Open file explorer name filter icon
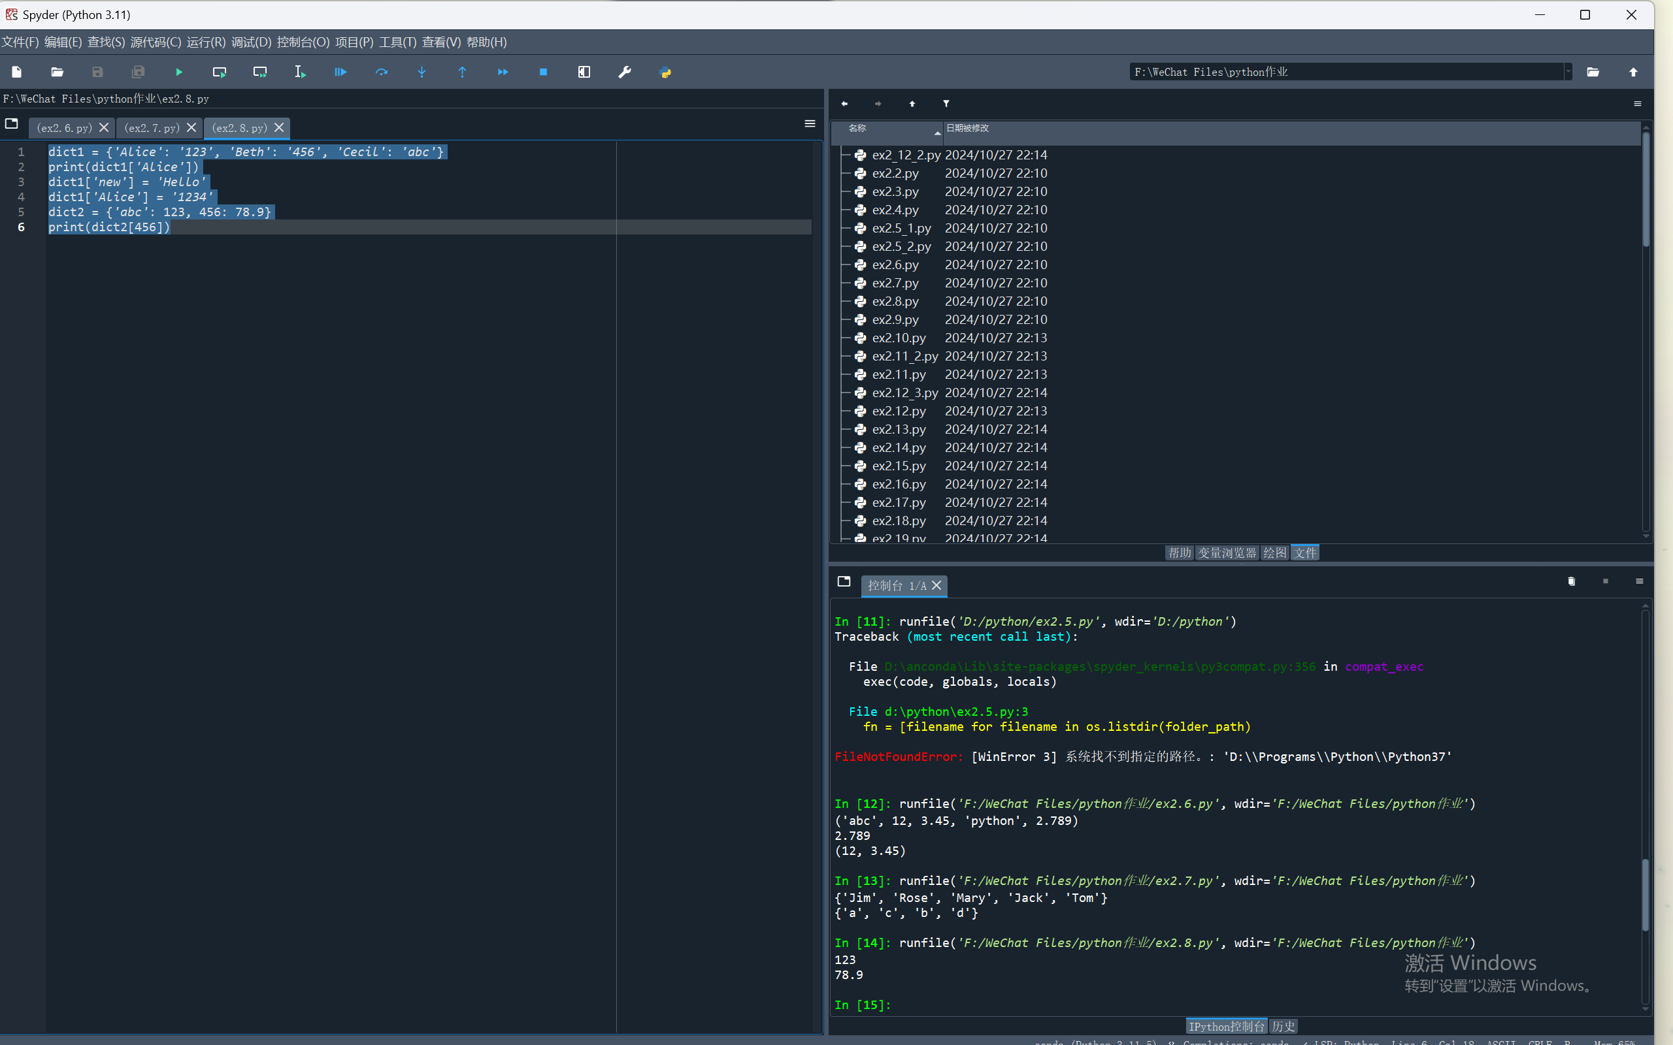 [x=946, y=104]
